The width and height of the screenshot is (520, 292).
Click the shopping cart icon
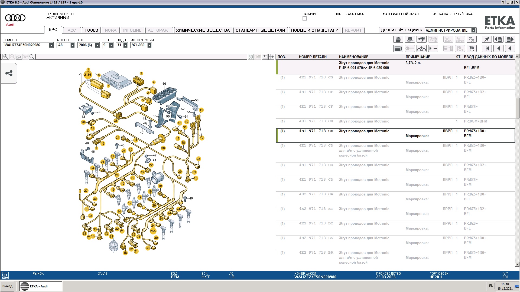click(472, 49)
